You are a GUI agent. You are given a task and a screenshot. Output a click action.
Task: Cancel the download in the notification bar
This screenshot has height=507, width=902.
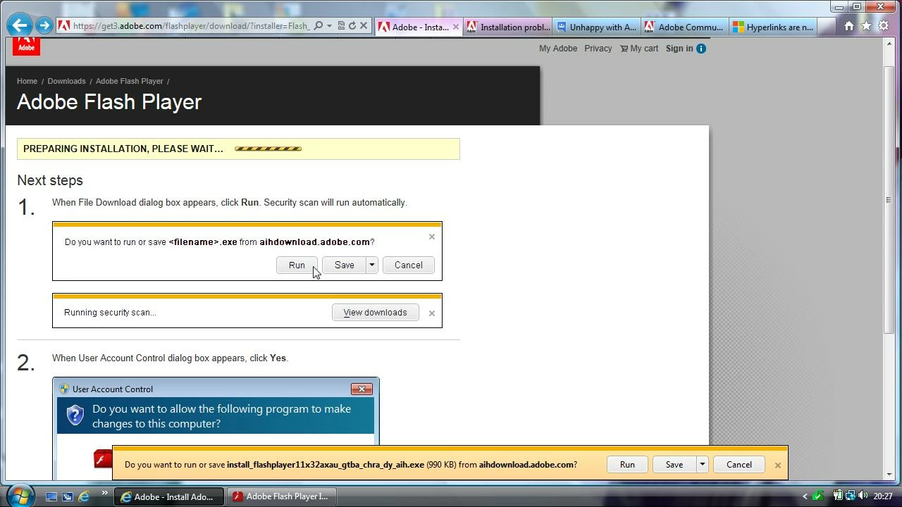coord(739,465)
